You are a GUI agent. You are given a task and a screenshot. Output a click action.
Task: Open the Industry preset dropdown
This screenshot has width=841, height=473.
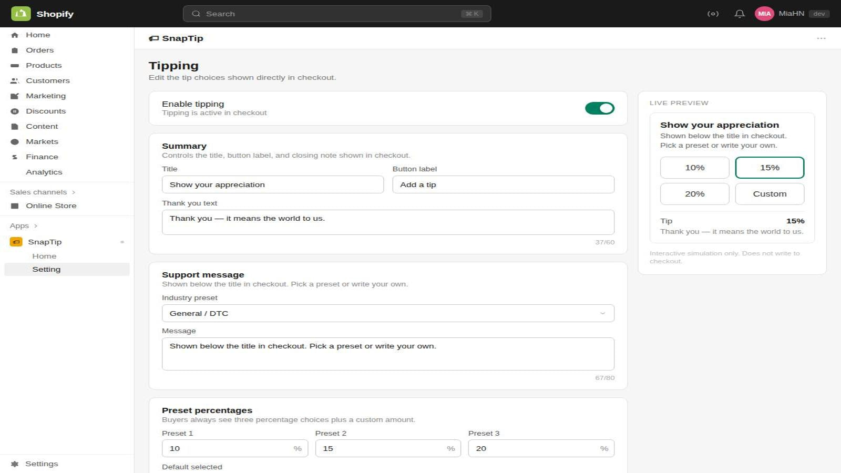[x=388, y=313]
